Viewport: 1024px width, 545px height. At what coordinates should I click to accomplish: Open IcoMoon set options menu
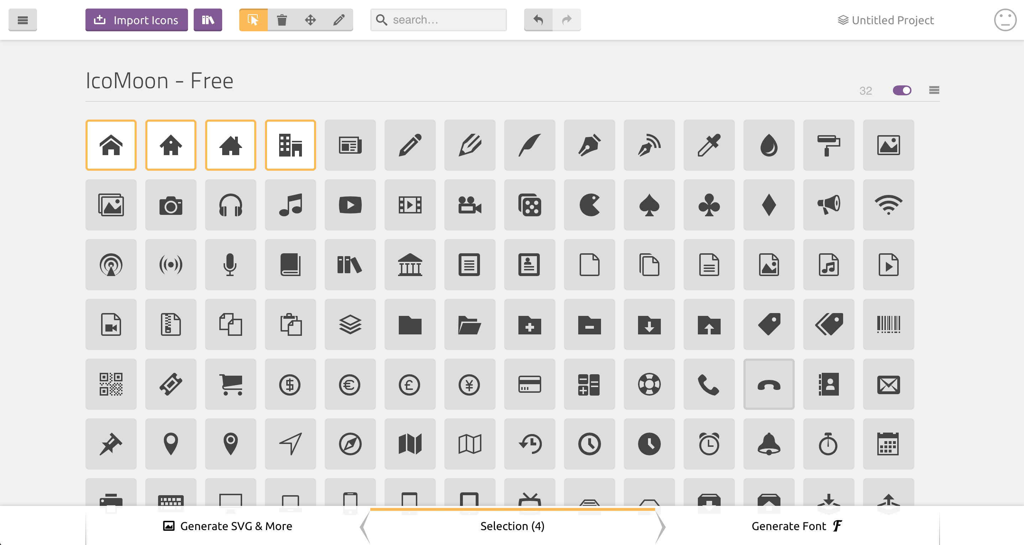coord(934,91)
